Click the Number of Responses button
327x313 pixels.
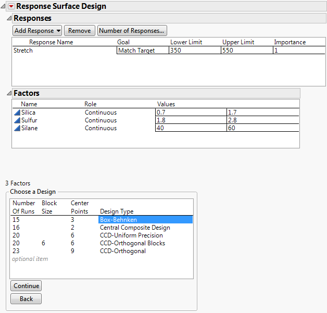click(x=132, y=31)
